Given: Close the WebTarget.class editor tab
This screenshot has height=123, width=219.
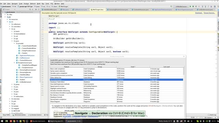Looking at the screenshot, I should tap(105, 10).
